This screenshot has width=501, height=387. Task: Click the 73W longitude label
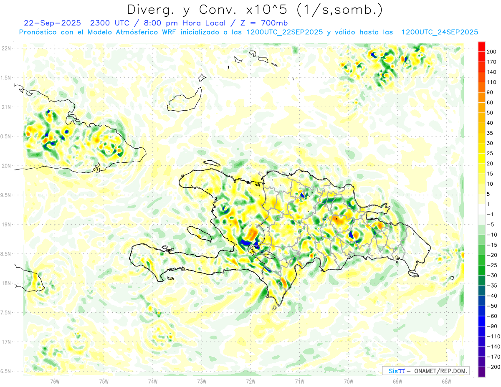tap(202, 381)
